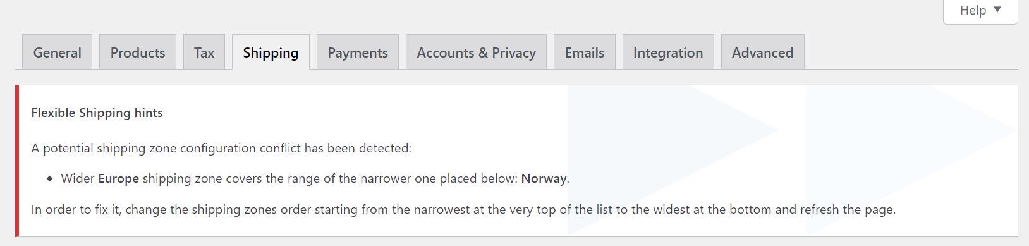Image resolution: width=1029 pixels, height=246 pixels.
Task: Click the words 'refresh the page'
Action: pos(847,209)
